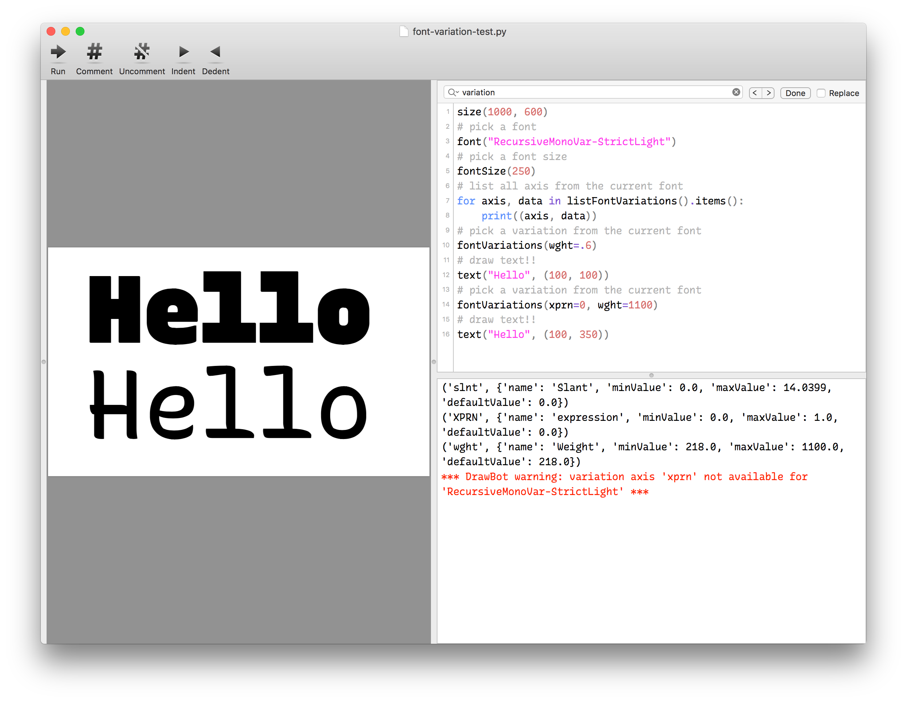
Task: Click the Run arrow icon
Action: 58,52
